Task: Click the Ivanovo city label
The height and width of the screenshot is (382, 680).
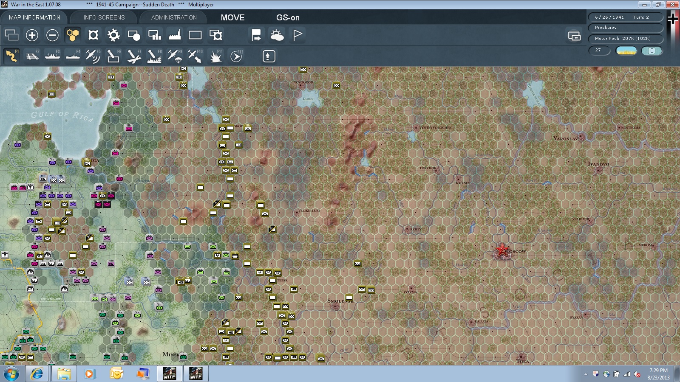Action: 598,164
